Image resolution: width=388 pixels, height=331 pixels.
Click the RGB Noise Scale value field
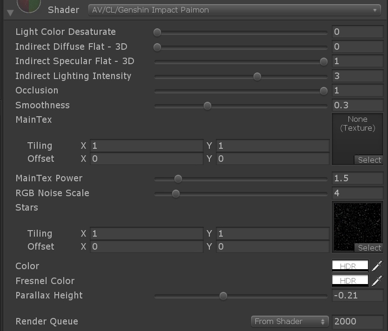(357, 193)
